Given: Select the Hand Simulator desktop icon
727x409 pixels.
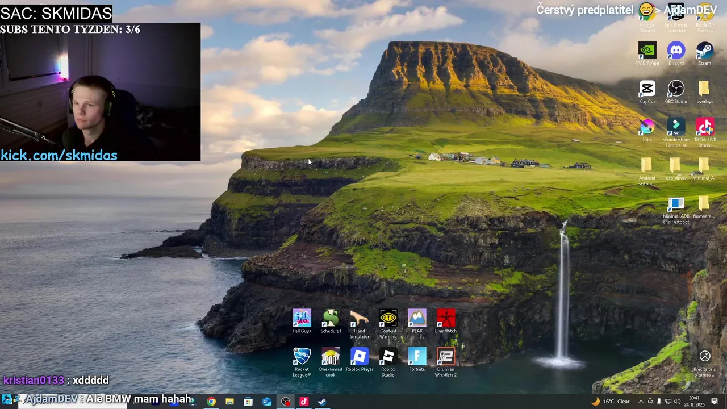Looking at the screenshot, I should click(x=360, y=324).
